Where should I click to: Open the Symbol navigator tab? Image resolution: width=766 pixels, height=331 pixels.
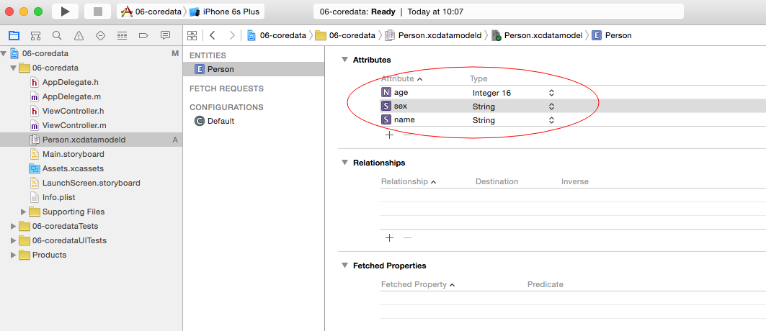pos(35,35)
